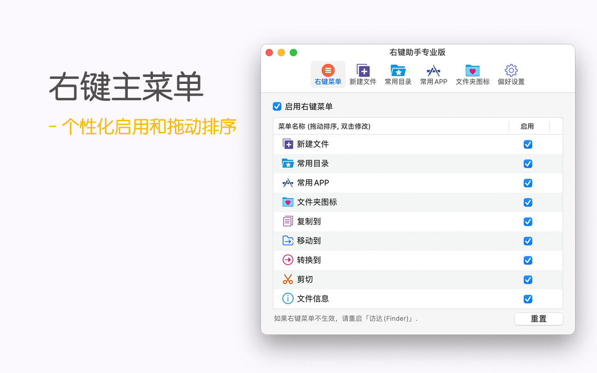This screenshot has height=373, width=597.
Task: Click the 文件夹图标 row heart icon
Action: pyautogui.click(x=288, y=202)
